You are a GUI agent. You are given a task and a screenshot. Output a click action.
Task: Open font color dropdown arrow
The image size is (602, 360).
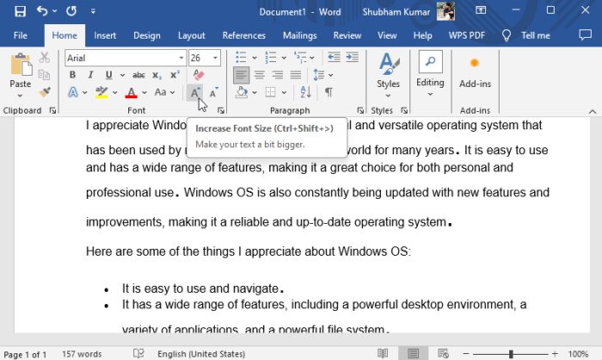(144, 92)
